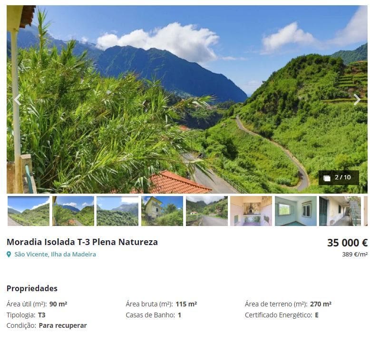The image size is (370, 344).
Task: Show the fifth thumbnail with paved road
Action: coord(207,211)
